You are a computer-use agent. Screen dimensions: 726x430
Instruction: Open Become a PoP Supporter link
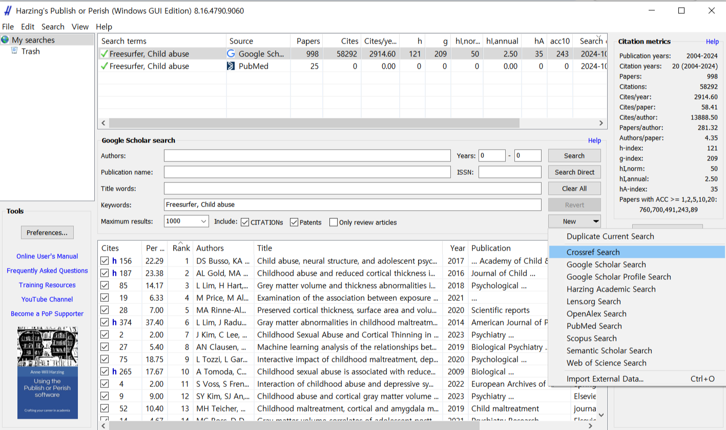click(x=47, y=314)
